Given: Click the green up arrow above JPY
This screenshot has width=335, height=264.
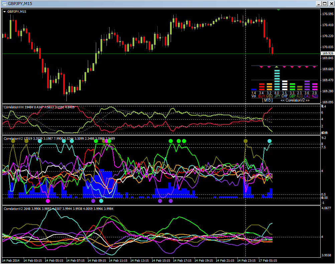Looking at the screenshot, I should tap(277, 67).
